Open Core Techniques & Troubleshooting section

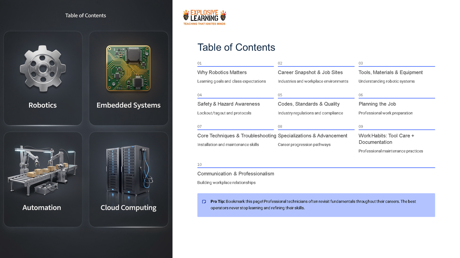point(236,136)
